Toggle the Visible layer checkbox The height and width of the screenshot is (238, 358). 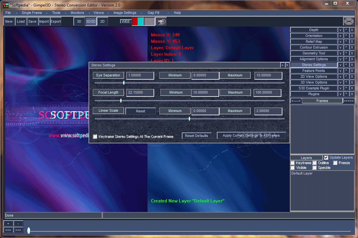pyautogui.click(x=292, y=168)
